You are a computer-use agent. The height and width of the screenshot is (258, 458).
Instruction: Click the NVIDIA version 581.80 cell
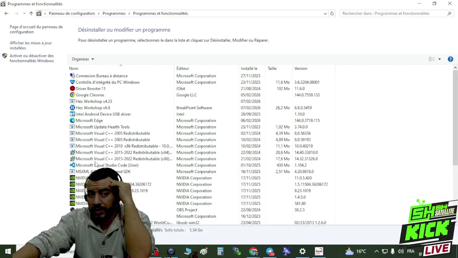[300, 204]
